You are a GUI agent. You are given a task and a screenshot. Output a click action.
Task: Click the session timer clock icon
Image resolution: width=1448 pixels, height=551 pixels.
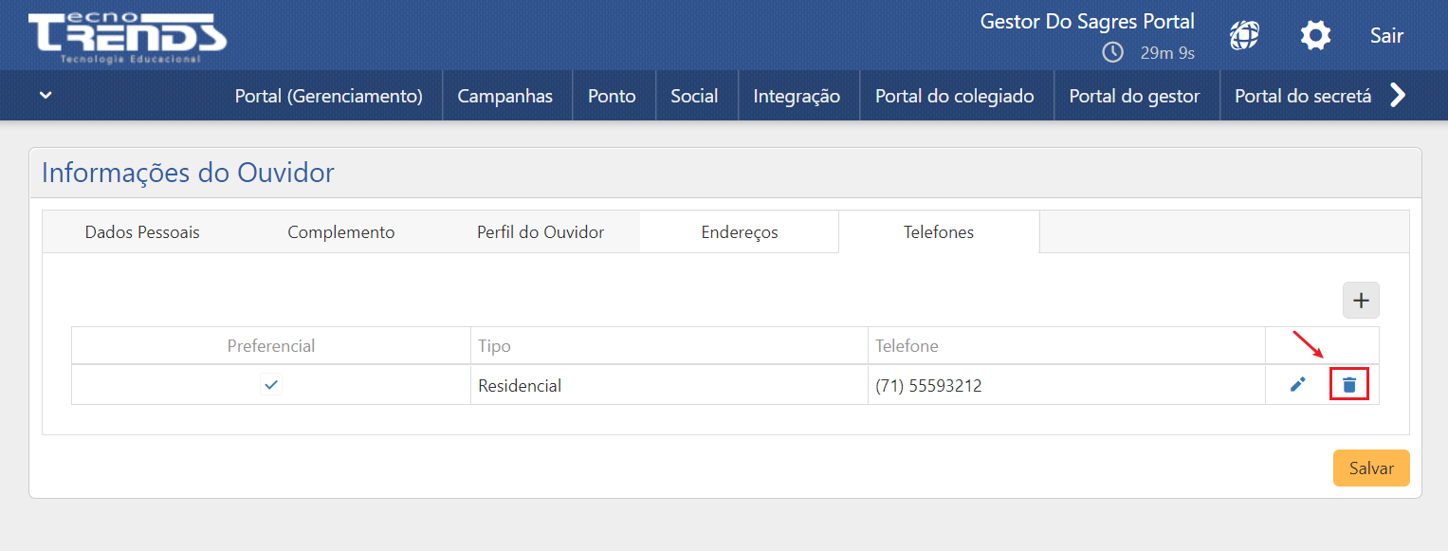1112,52
